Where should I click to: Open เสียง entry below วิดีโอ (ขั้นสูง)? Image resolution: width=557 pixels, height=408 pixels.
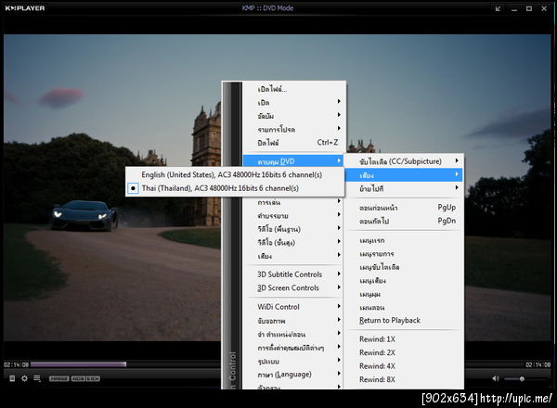[x=292, y=256]
